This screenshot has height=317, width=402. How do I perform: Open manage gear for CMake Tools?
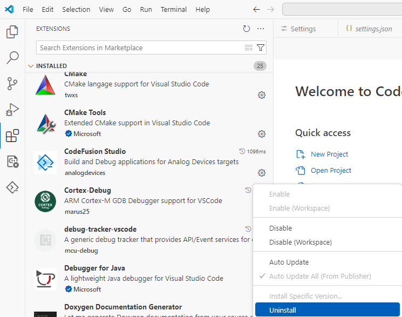coord(262,134)
